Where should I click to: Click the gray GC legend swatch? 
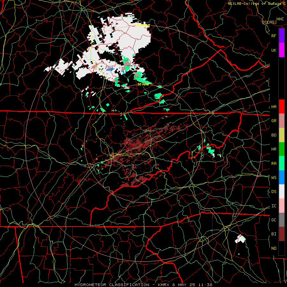tap(282, 220)
